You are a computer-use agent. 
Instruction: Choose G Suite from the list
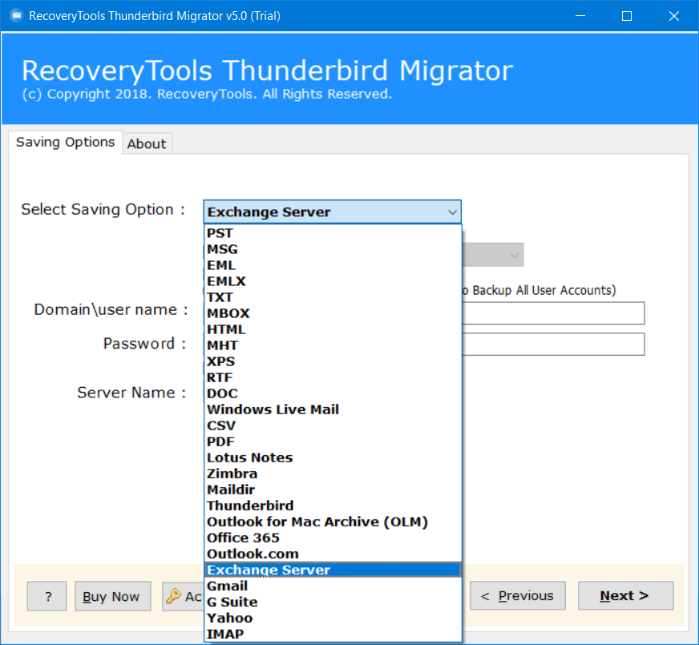(x=333, y=603)
